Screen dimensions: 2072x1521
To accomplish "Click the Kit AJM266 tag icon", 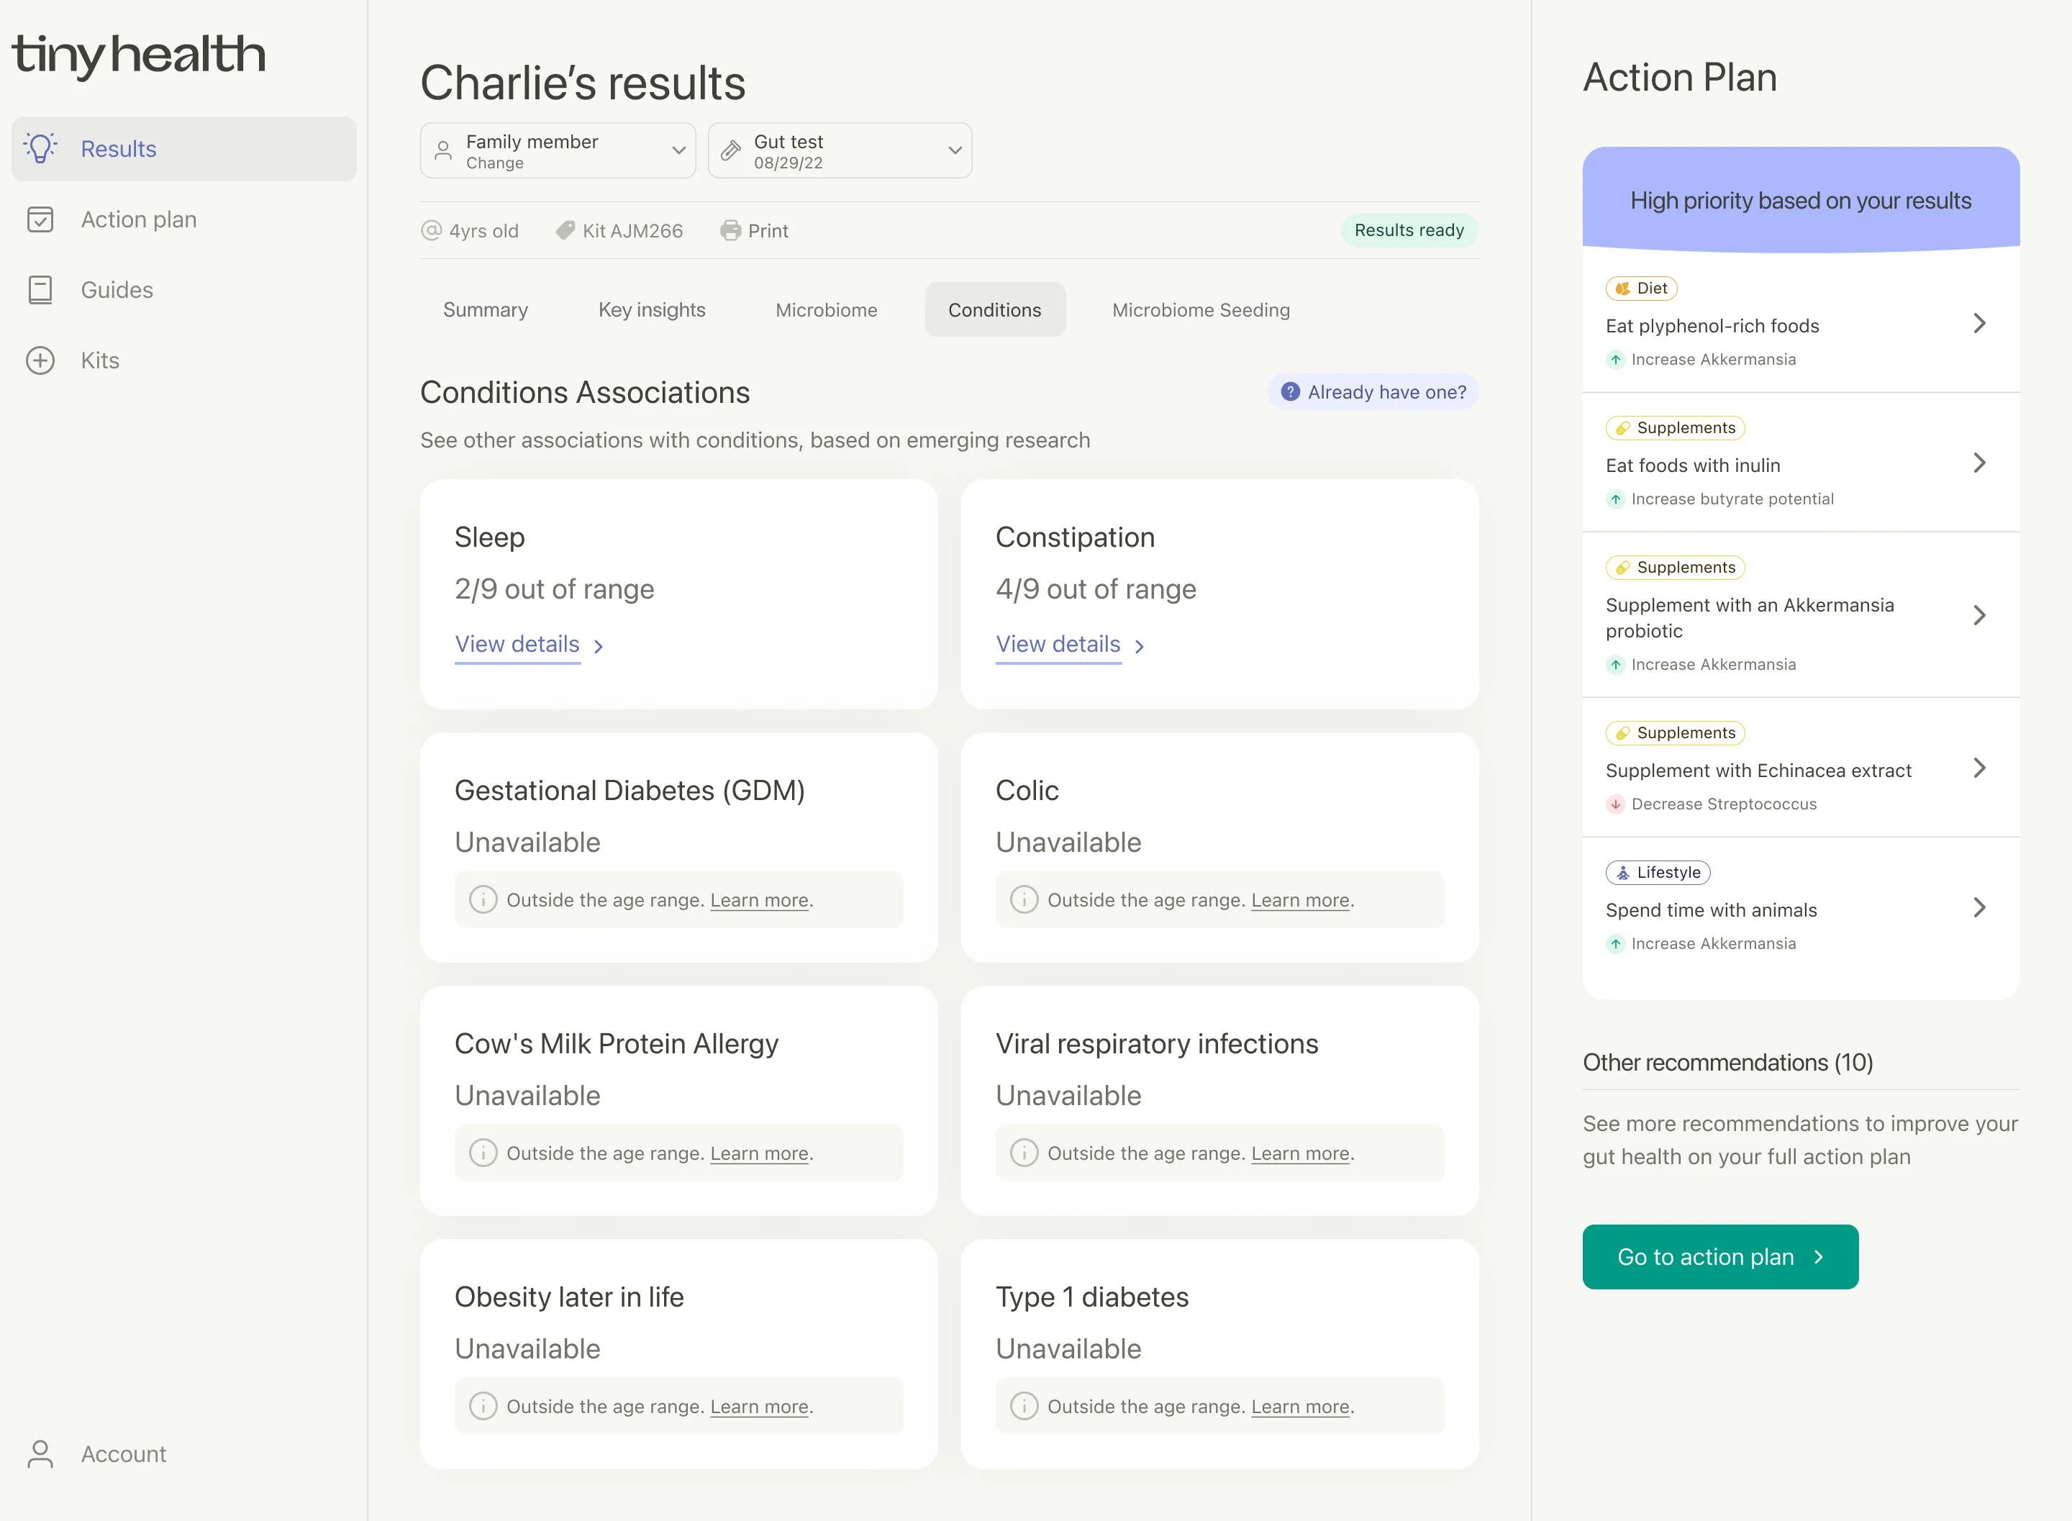I will pyautogui.click(x=565, y=230).
